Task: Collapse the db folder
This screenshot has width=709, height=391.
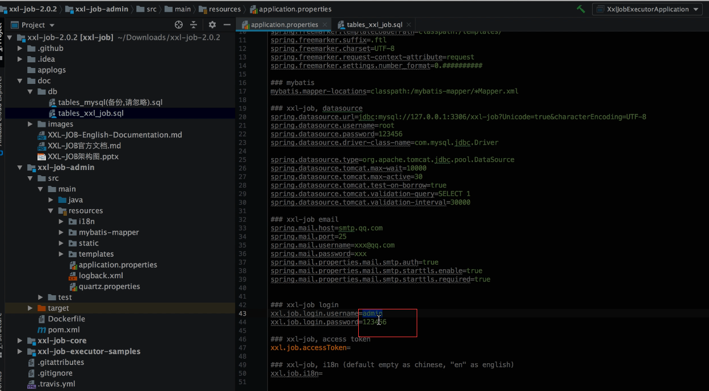Action: coord(31,91)
